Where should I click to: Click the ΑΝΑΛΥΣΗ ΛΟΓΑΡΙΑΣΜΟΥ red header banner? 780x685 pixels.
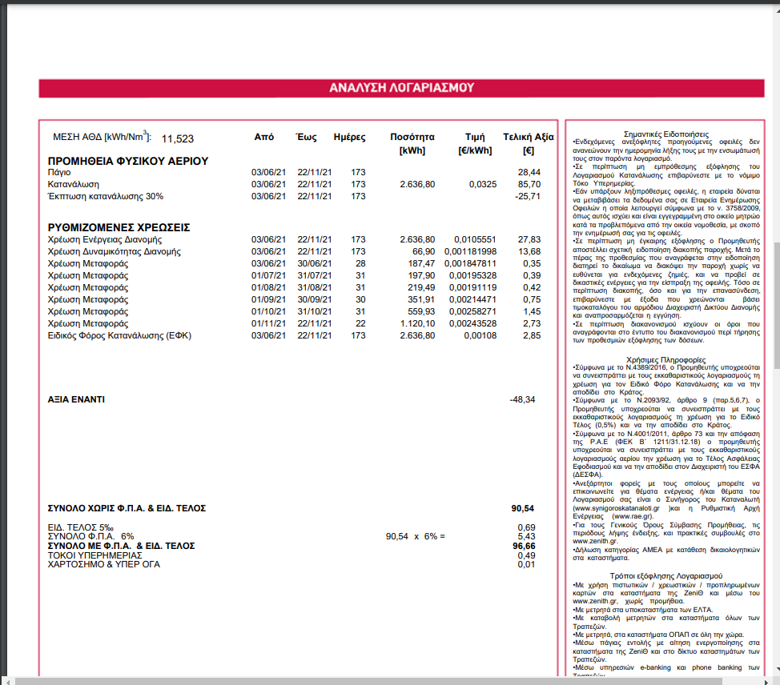tap(401, 88)
